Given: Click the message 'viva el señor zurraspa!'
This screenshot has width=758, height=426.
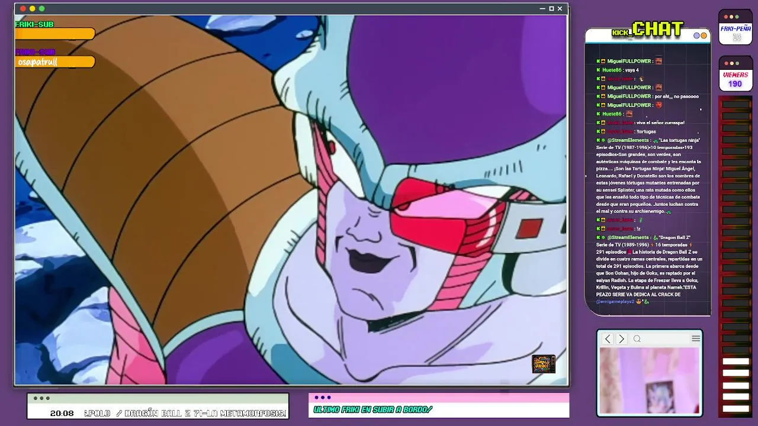Looking at the screenshot, I should [660, 122].
